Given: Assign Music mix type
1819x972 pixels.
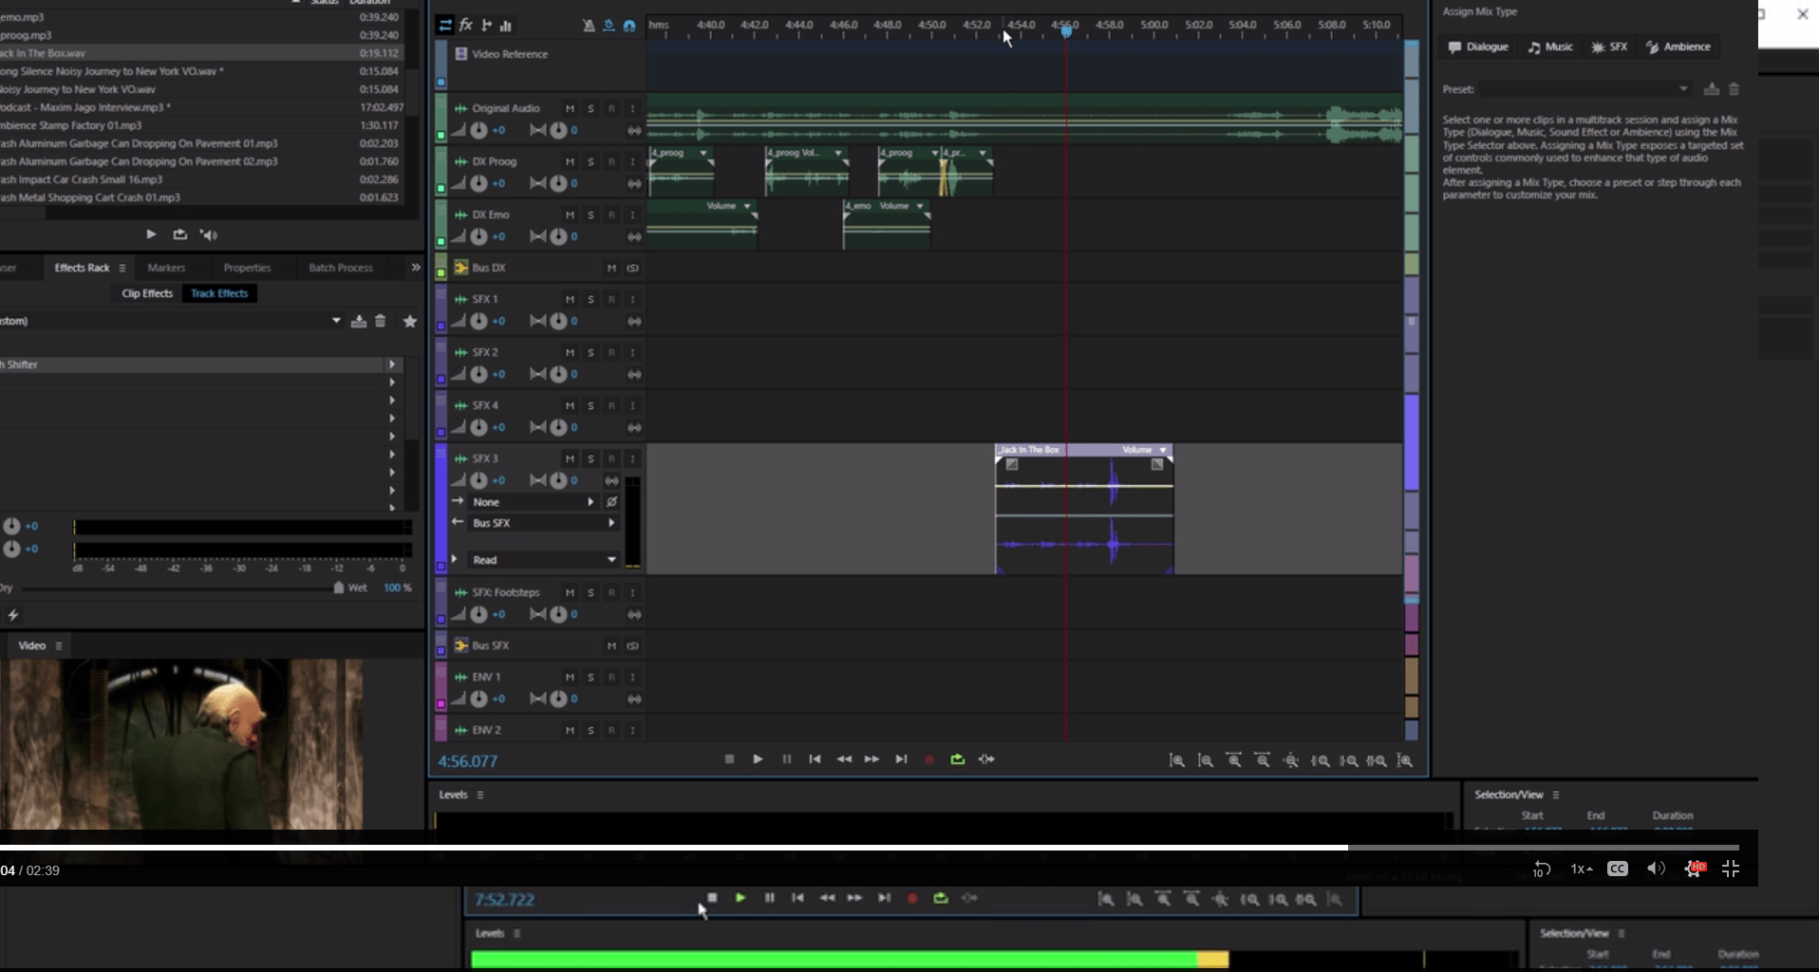Looking at the screenshot, I should tap(1549, 47).
